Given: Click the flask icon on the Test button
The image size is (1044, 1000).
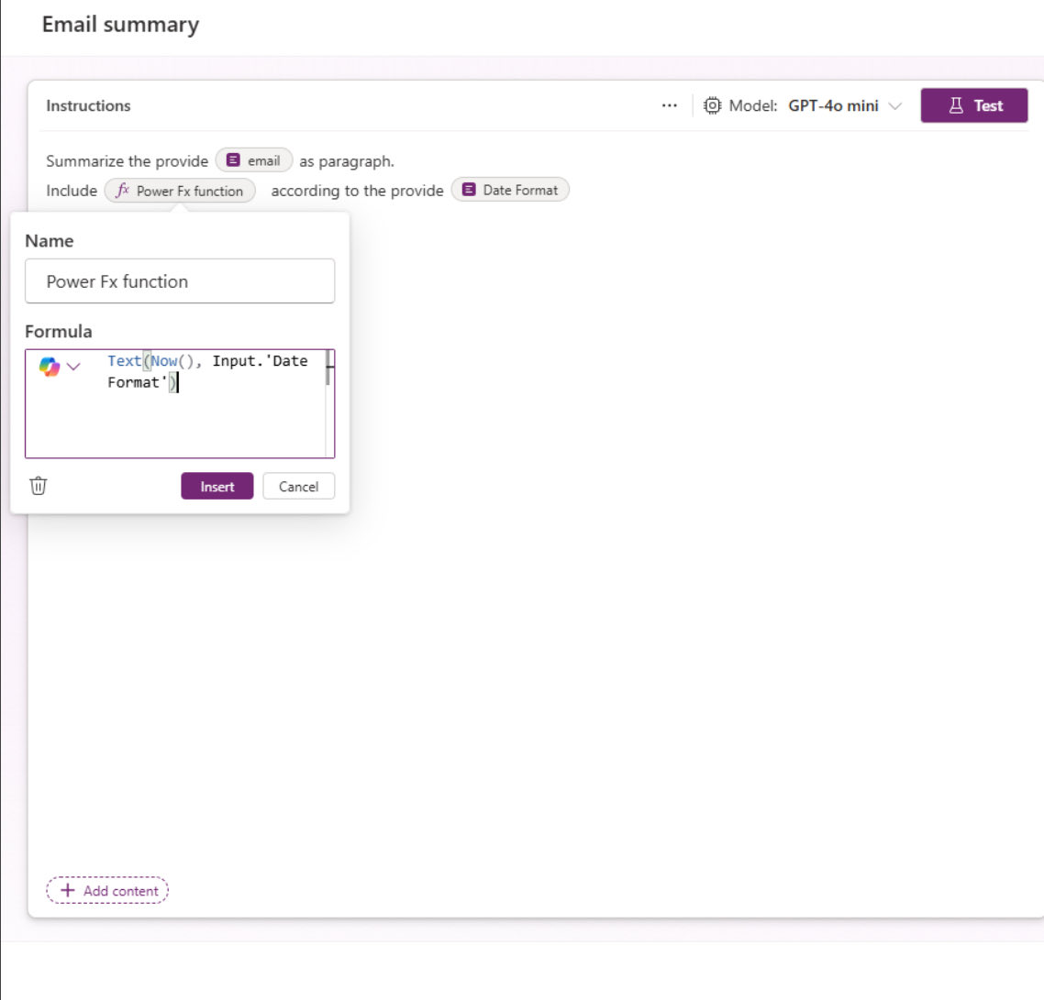Looking at the screenshot, I should 954,105.
